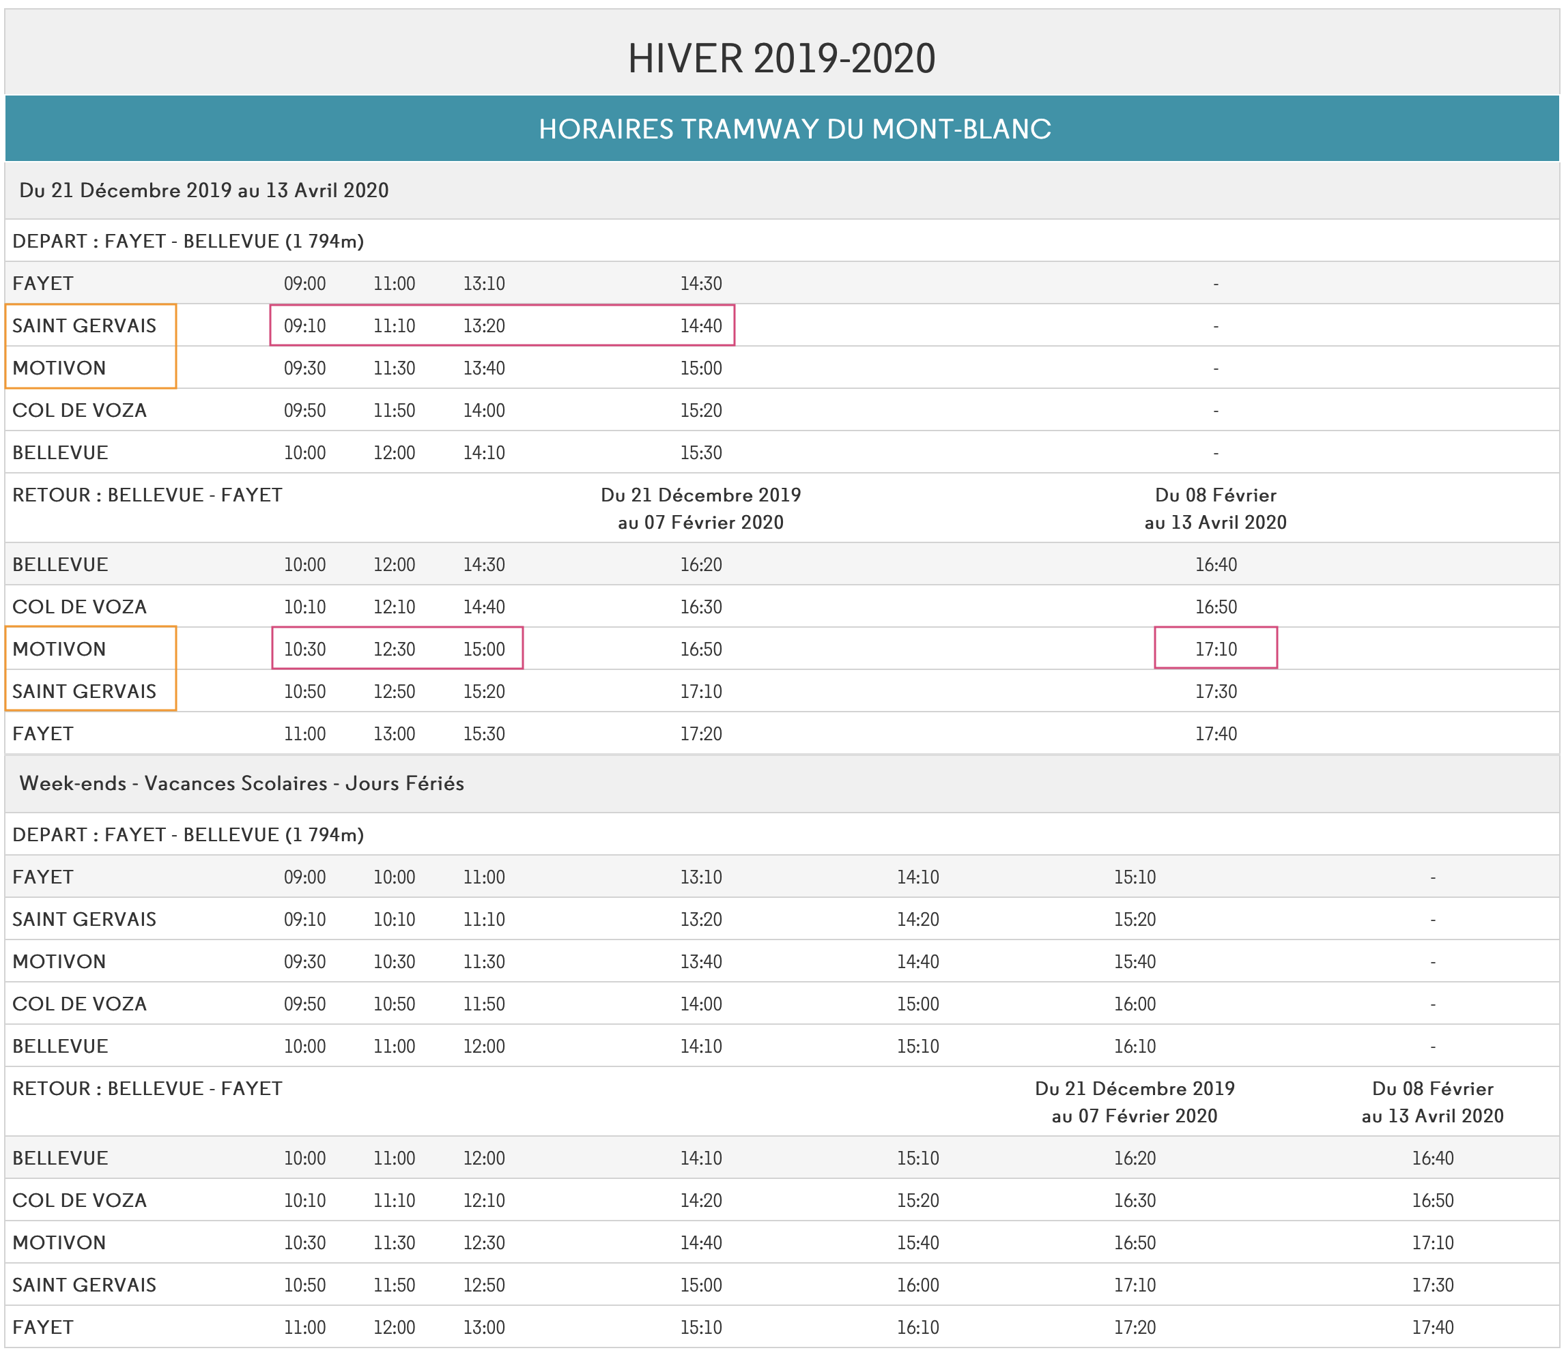The height and width of the screenshot is (1355, 1566).
Task: Click 16:30 in the Week-ends COL DE VOZA row
Action: click(1135, 1200)
